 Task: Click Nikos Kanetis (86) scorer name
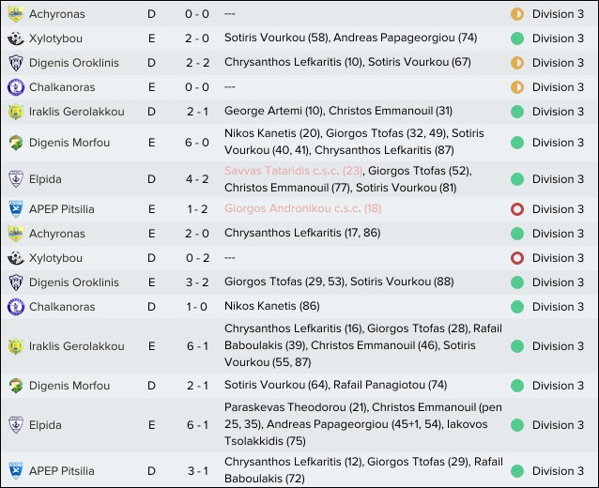[271, 306]
